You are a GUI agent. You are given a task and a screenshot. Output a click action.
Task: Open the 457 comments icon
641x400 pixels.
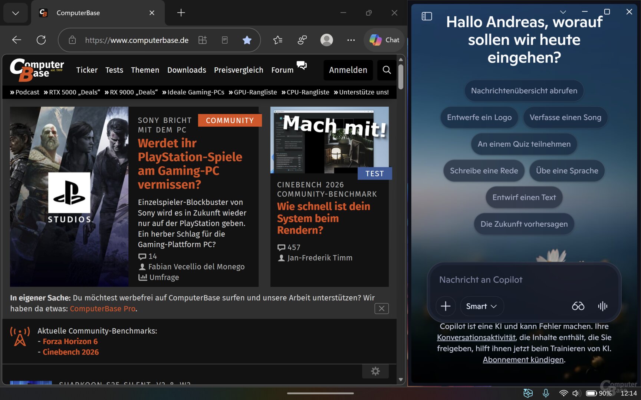click(x=282, y=247)
